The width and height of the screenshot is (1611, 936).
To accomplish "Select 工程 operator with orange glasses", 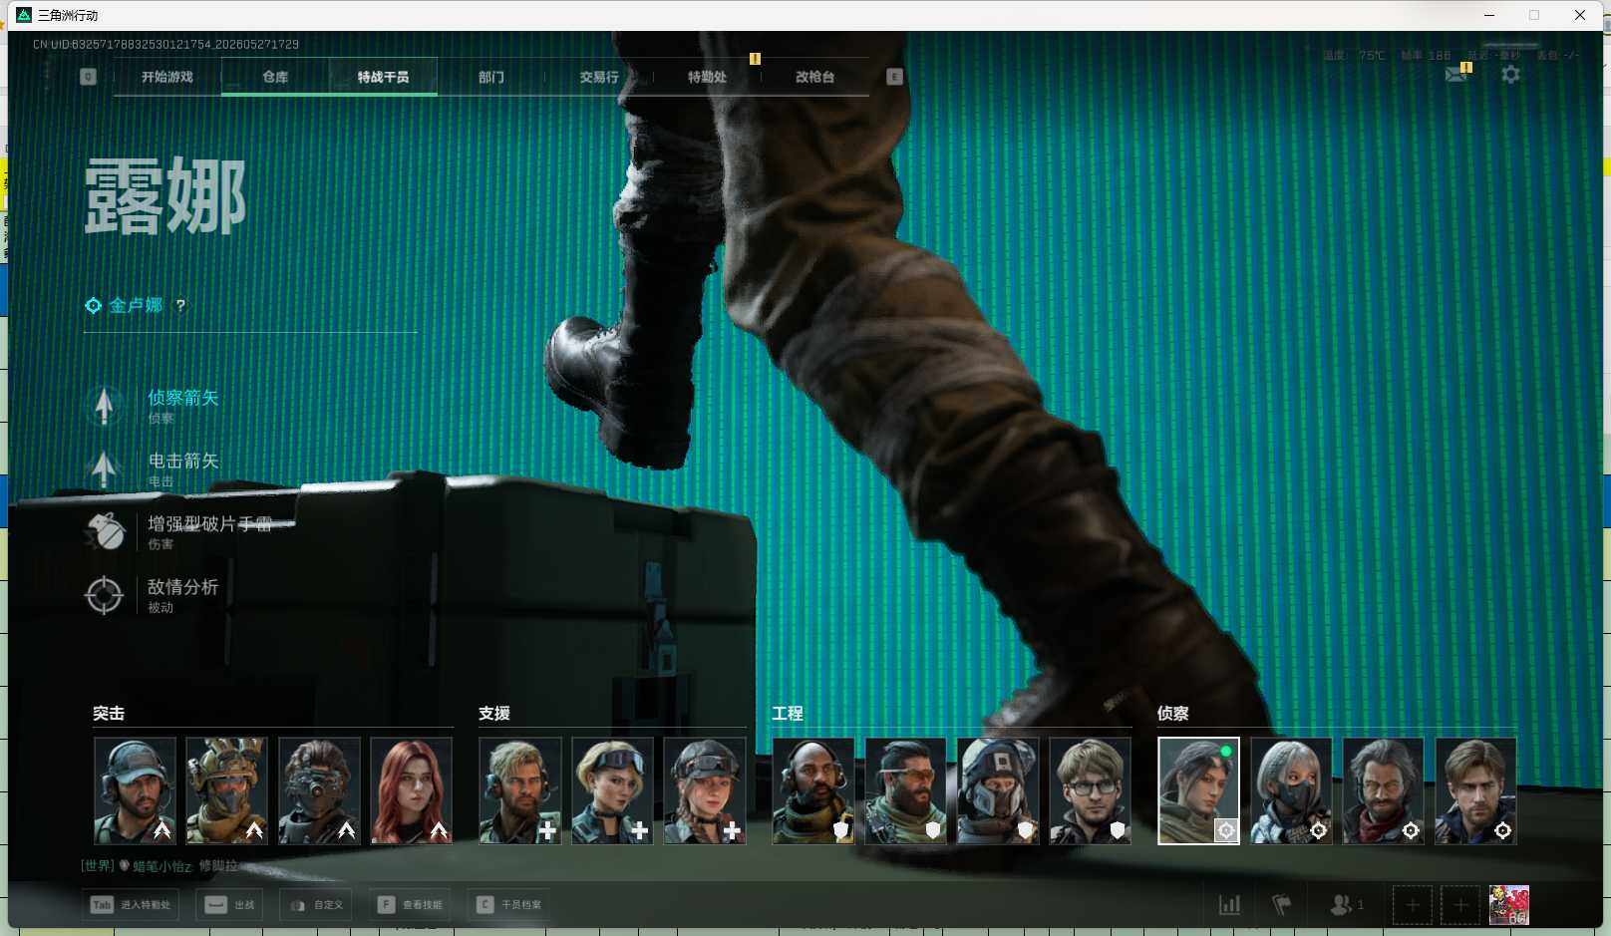I will click(905, 790).
